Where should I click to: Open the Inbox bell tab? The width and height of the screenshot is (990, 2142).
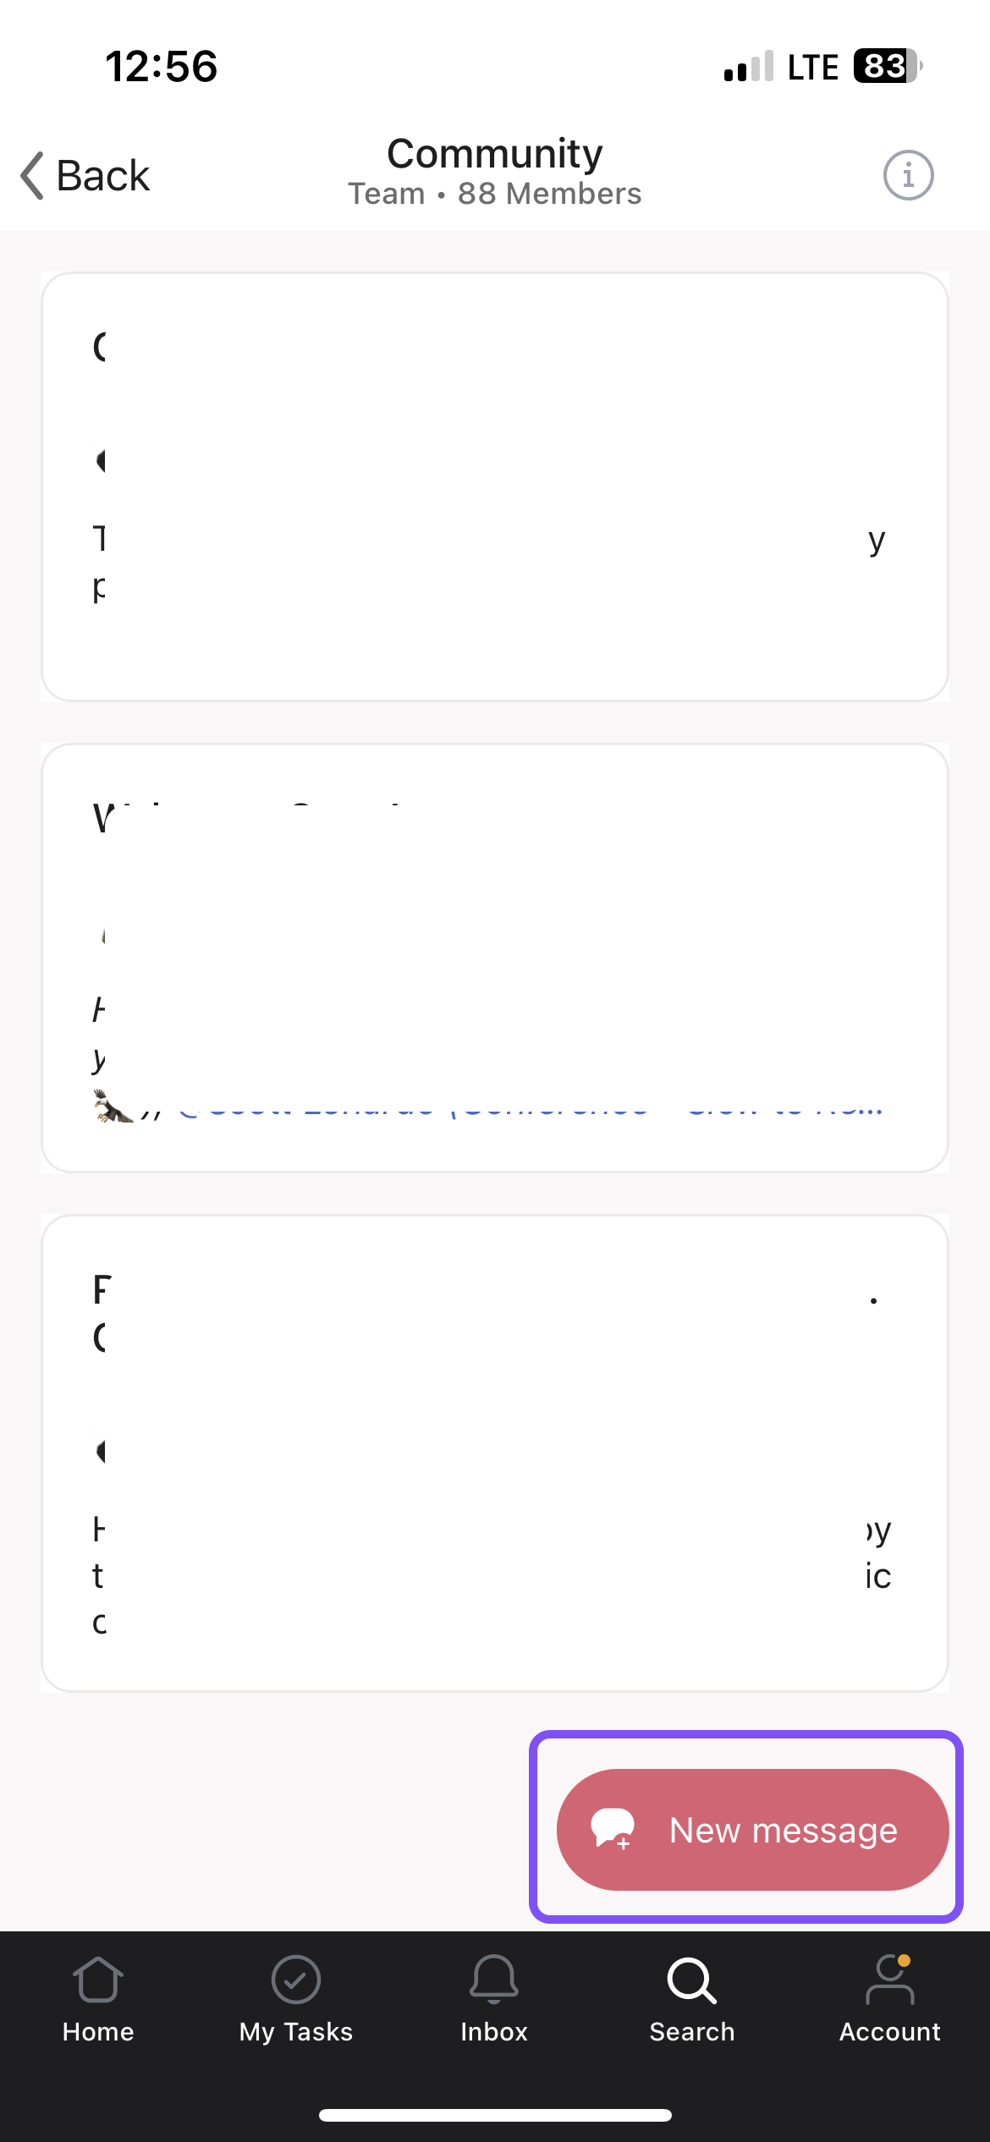pyautogui.click(x=494, y=2000)
